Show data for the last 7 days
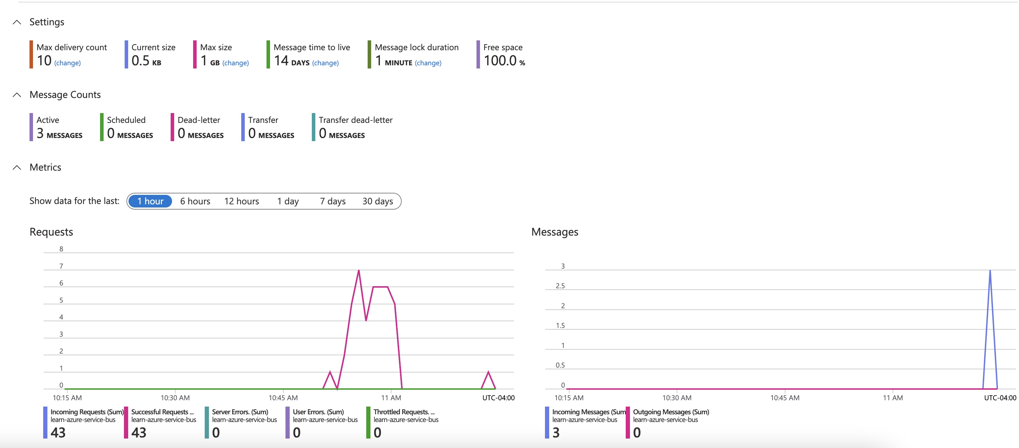The width and height of the screenshot is (1019, 448). click(x=332, y=201)
